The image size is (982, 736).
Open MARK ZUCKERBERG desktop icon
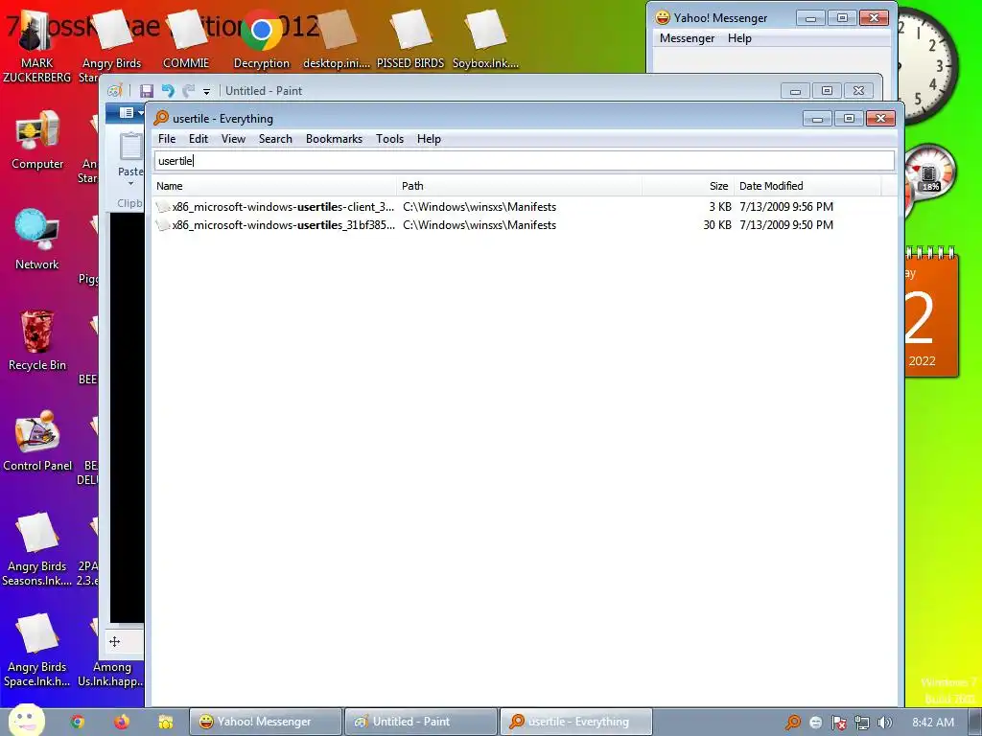tap(37, 46)
